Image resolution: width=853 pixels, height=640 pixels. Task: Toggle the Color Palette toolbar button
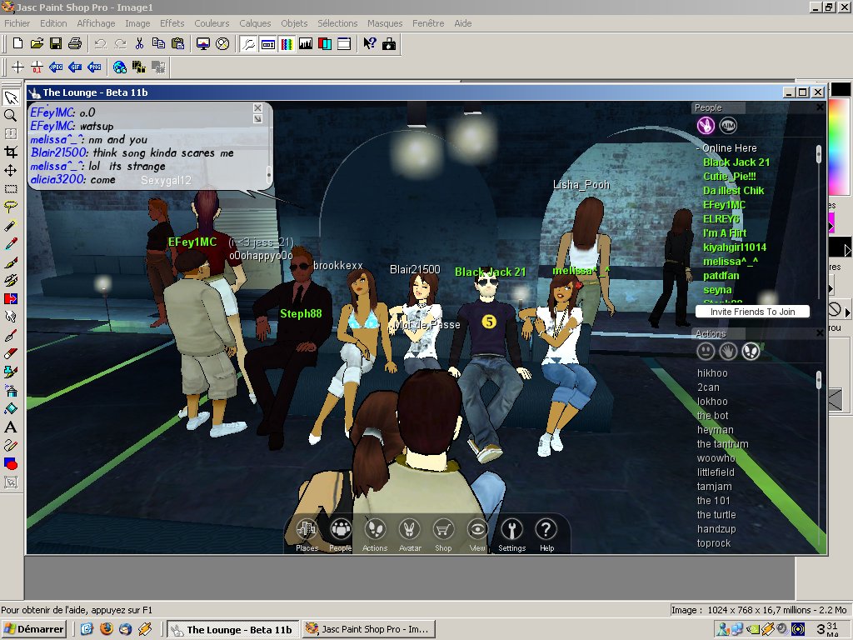(287, 43)
